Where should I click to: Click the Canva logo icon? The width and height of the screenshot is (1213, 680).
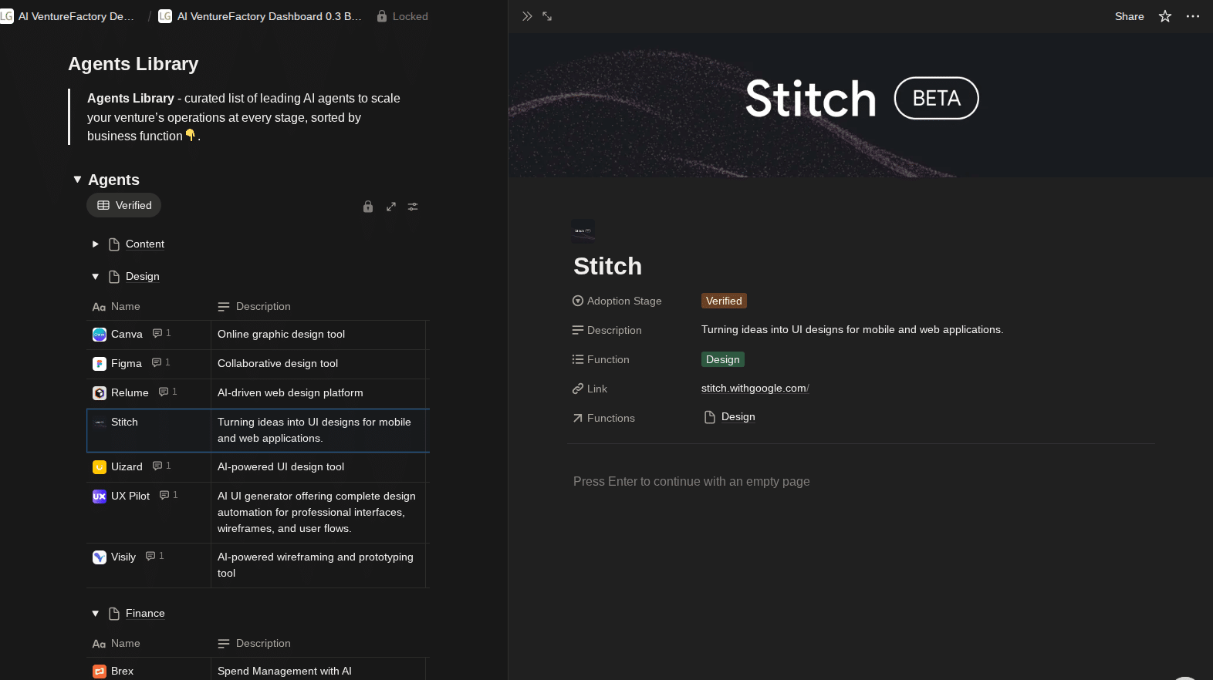click(x=100, y=335)
